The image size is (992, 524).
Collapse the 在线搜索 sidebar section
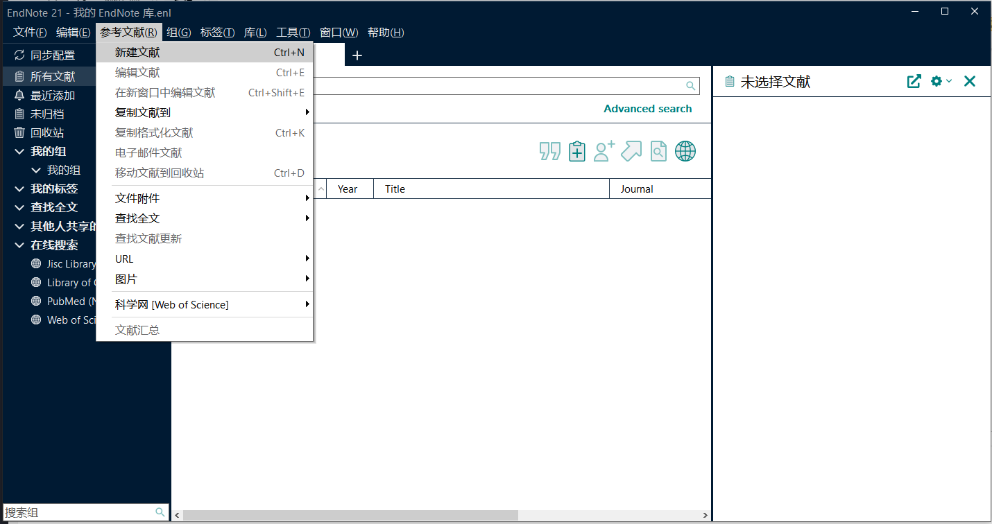coord(19,245)
